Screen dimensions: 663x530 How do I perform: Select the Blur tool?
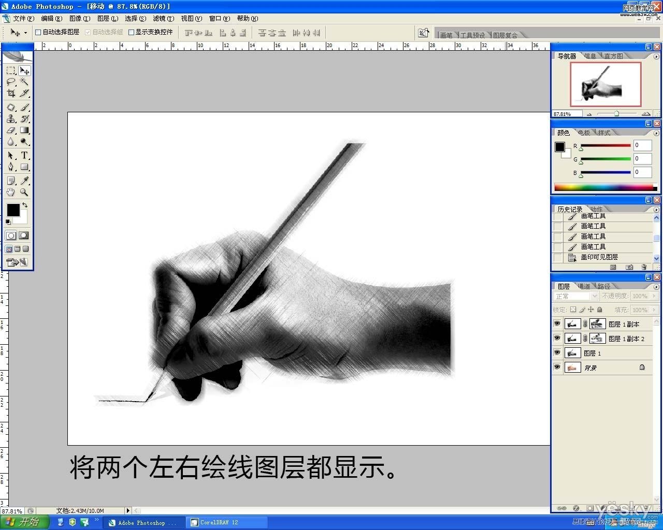(x=11, y=142)
